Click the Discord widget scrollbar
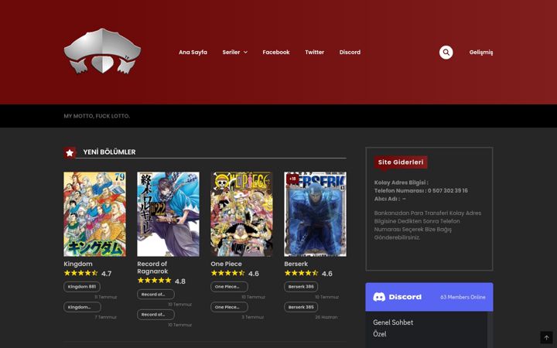The height and width of the screenshot is (348, 557). (x=490, y=329)
